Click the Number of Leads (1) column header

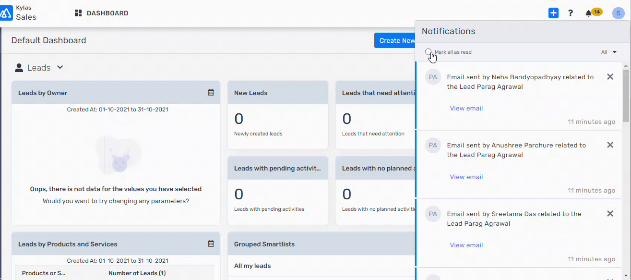click(x=137, y=273)
